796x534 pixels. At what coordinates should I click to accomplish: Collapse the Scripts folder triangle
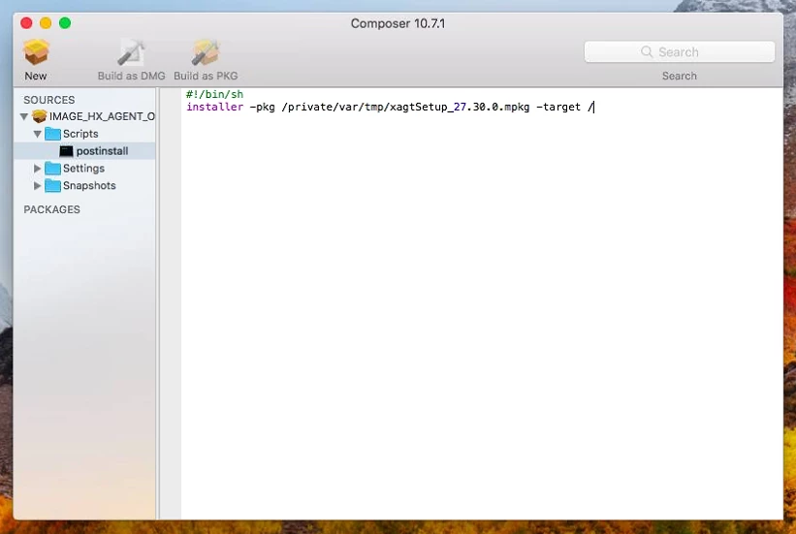[x=38, y=134]
